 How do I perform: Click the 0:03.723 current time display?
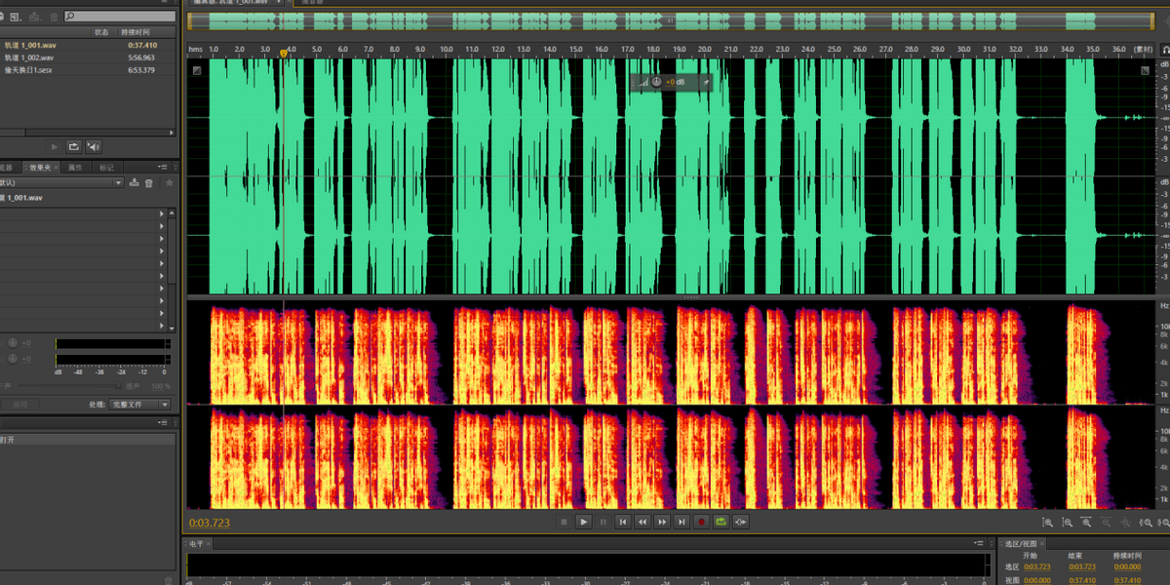coord(210,523)
